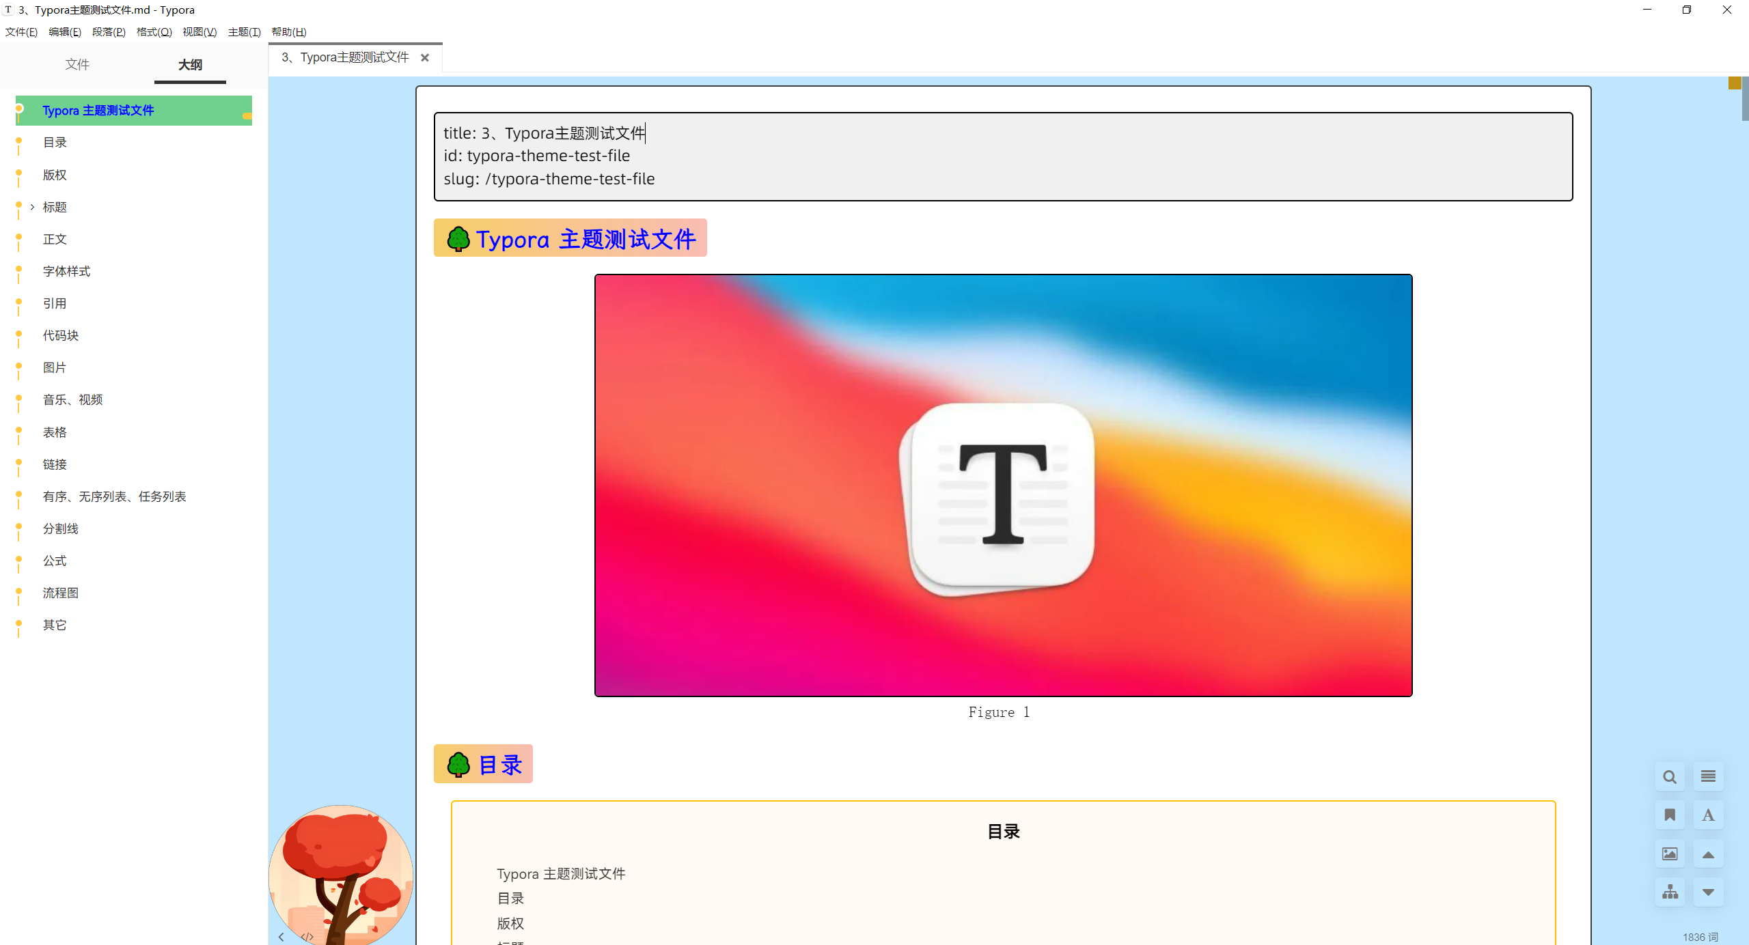This screenshot has width=1749, height=945.
Task: Open the 帮助(H) menu
Action: (289, 32)
